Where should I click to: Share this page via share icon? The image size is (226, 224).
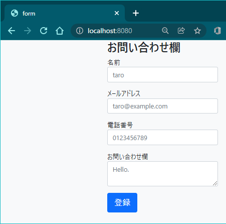click(x=181, y=31)
